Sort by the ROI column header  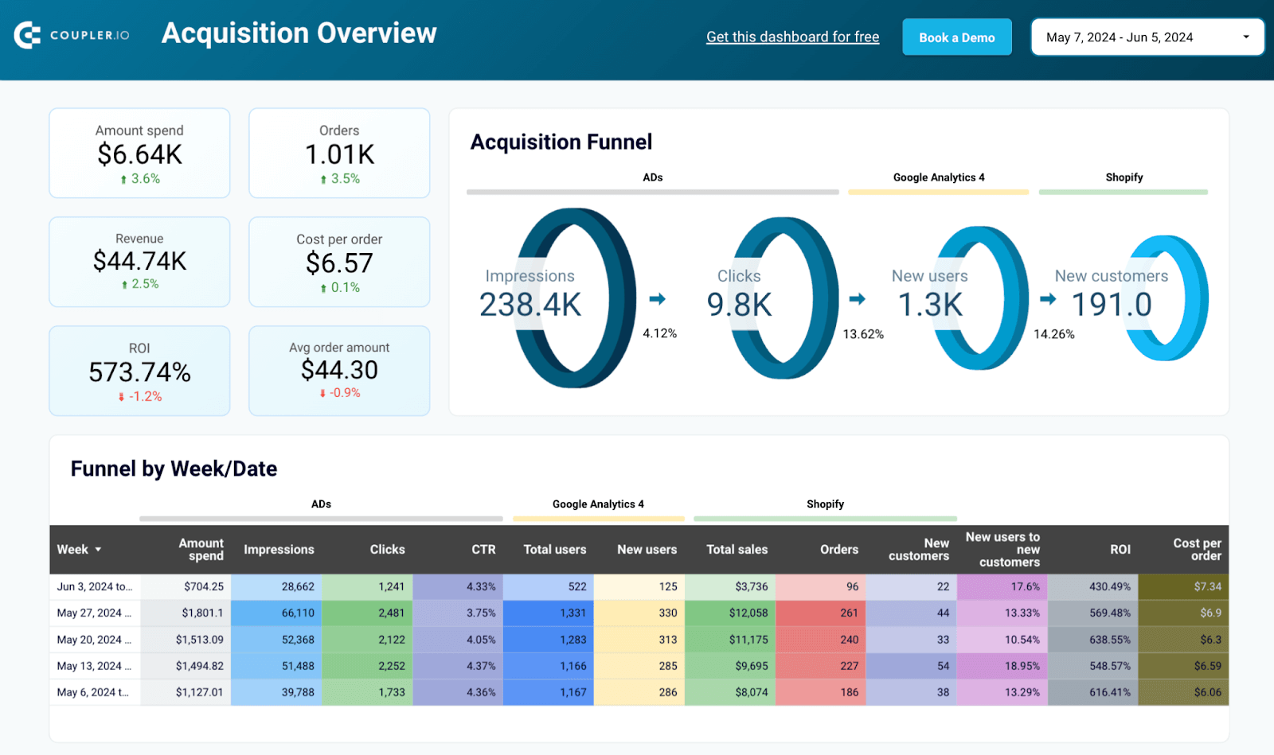(x=1120, y=550)
